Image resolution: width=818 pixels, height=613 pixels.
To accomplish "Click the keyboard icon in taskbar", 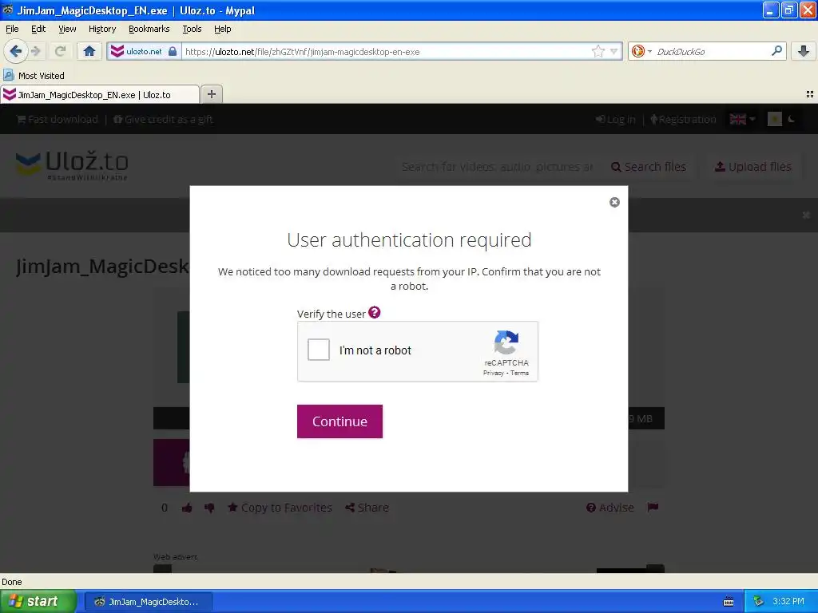I will (729, 602).
